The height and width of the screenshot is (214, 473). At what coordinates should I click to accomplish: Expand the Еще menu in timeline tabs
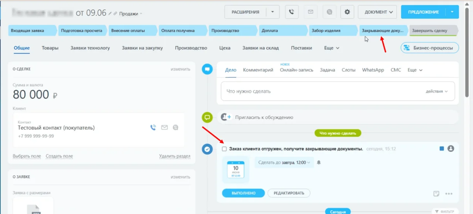(x=415, y=70)
